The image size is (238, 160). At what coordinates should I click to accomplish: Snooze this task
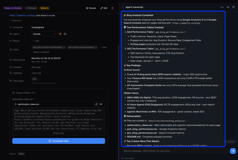click(91, 8)
